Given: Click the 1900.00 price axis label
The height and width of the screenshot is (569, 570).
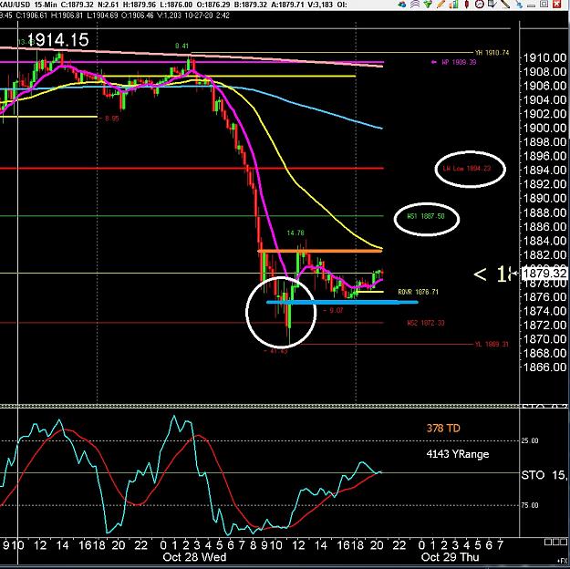Looking at the screenshot, I should (x=544, y=128).
